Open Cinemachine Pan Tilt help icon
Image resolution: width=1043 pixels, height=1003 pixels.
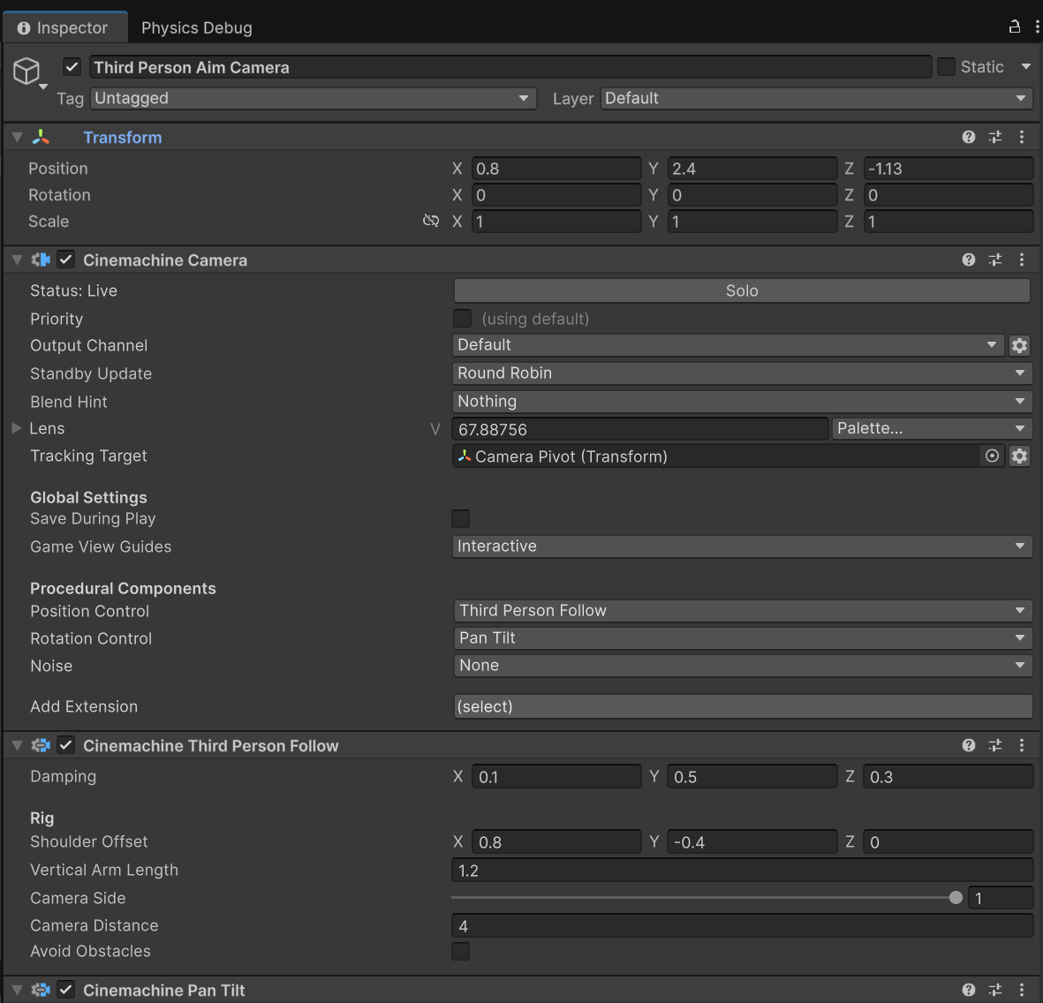[969, 990]
